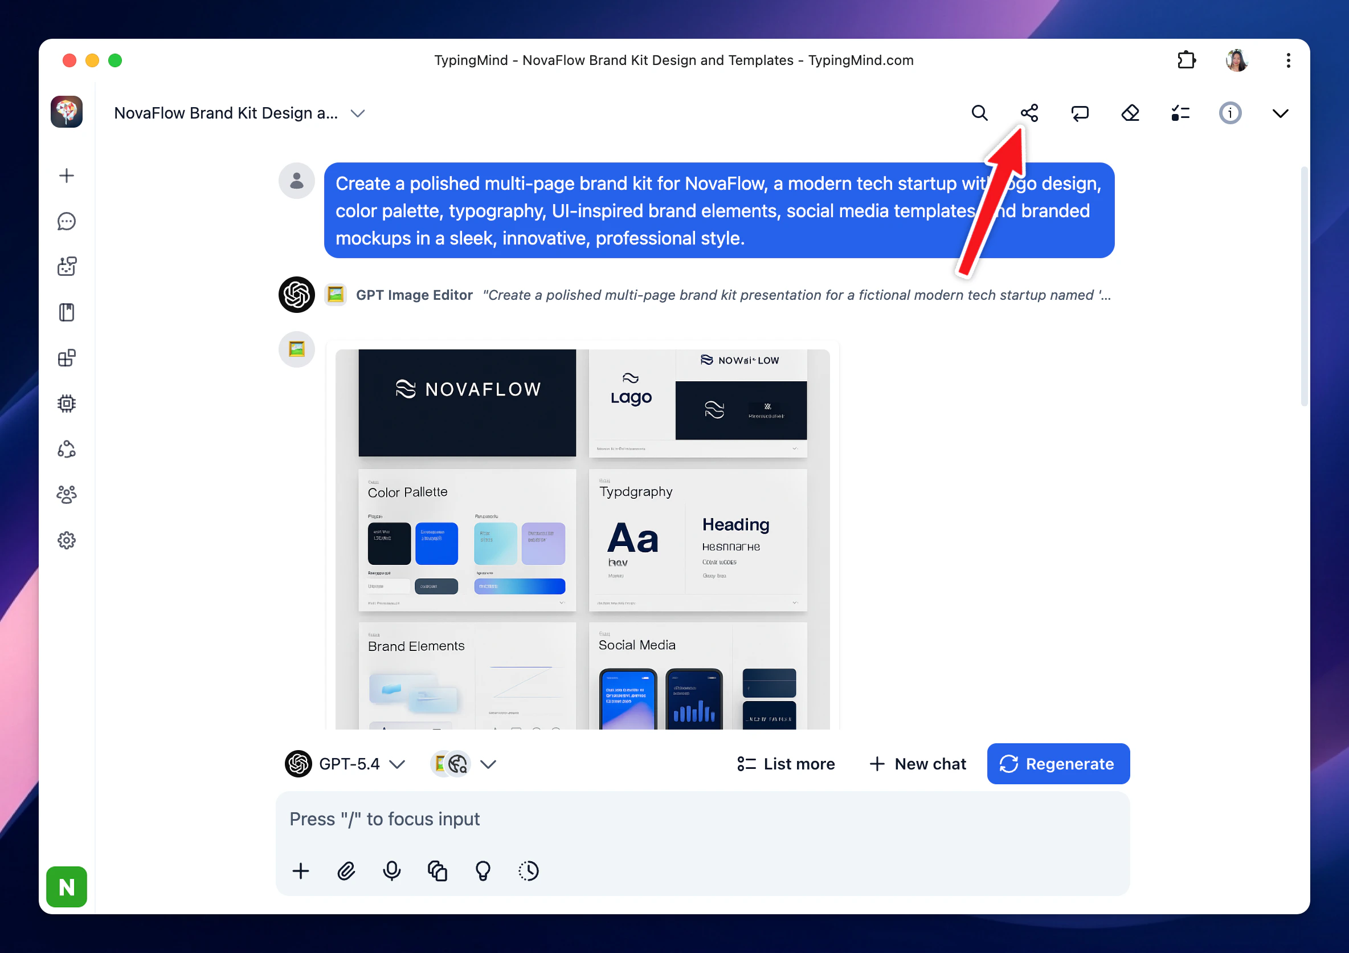Click the chat scrollbar on the right
The width and height of the screenshot is (1349, 953).
pyautogui.click(x=1305, y=287)
